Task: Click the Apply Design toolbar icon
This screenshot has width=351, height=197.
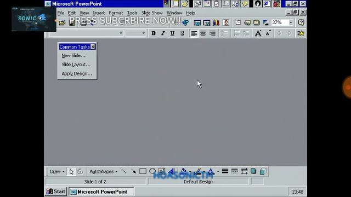Action: [x=256, y=22]
